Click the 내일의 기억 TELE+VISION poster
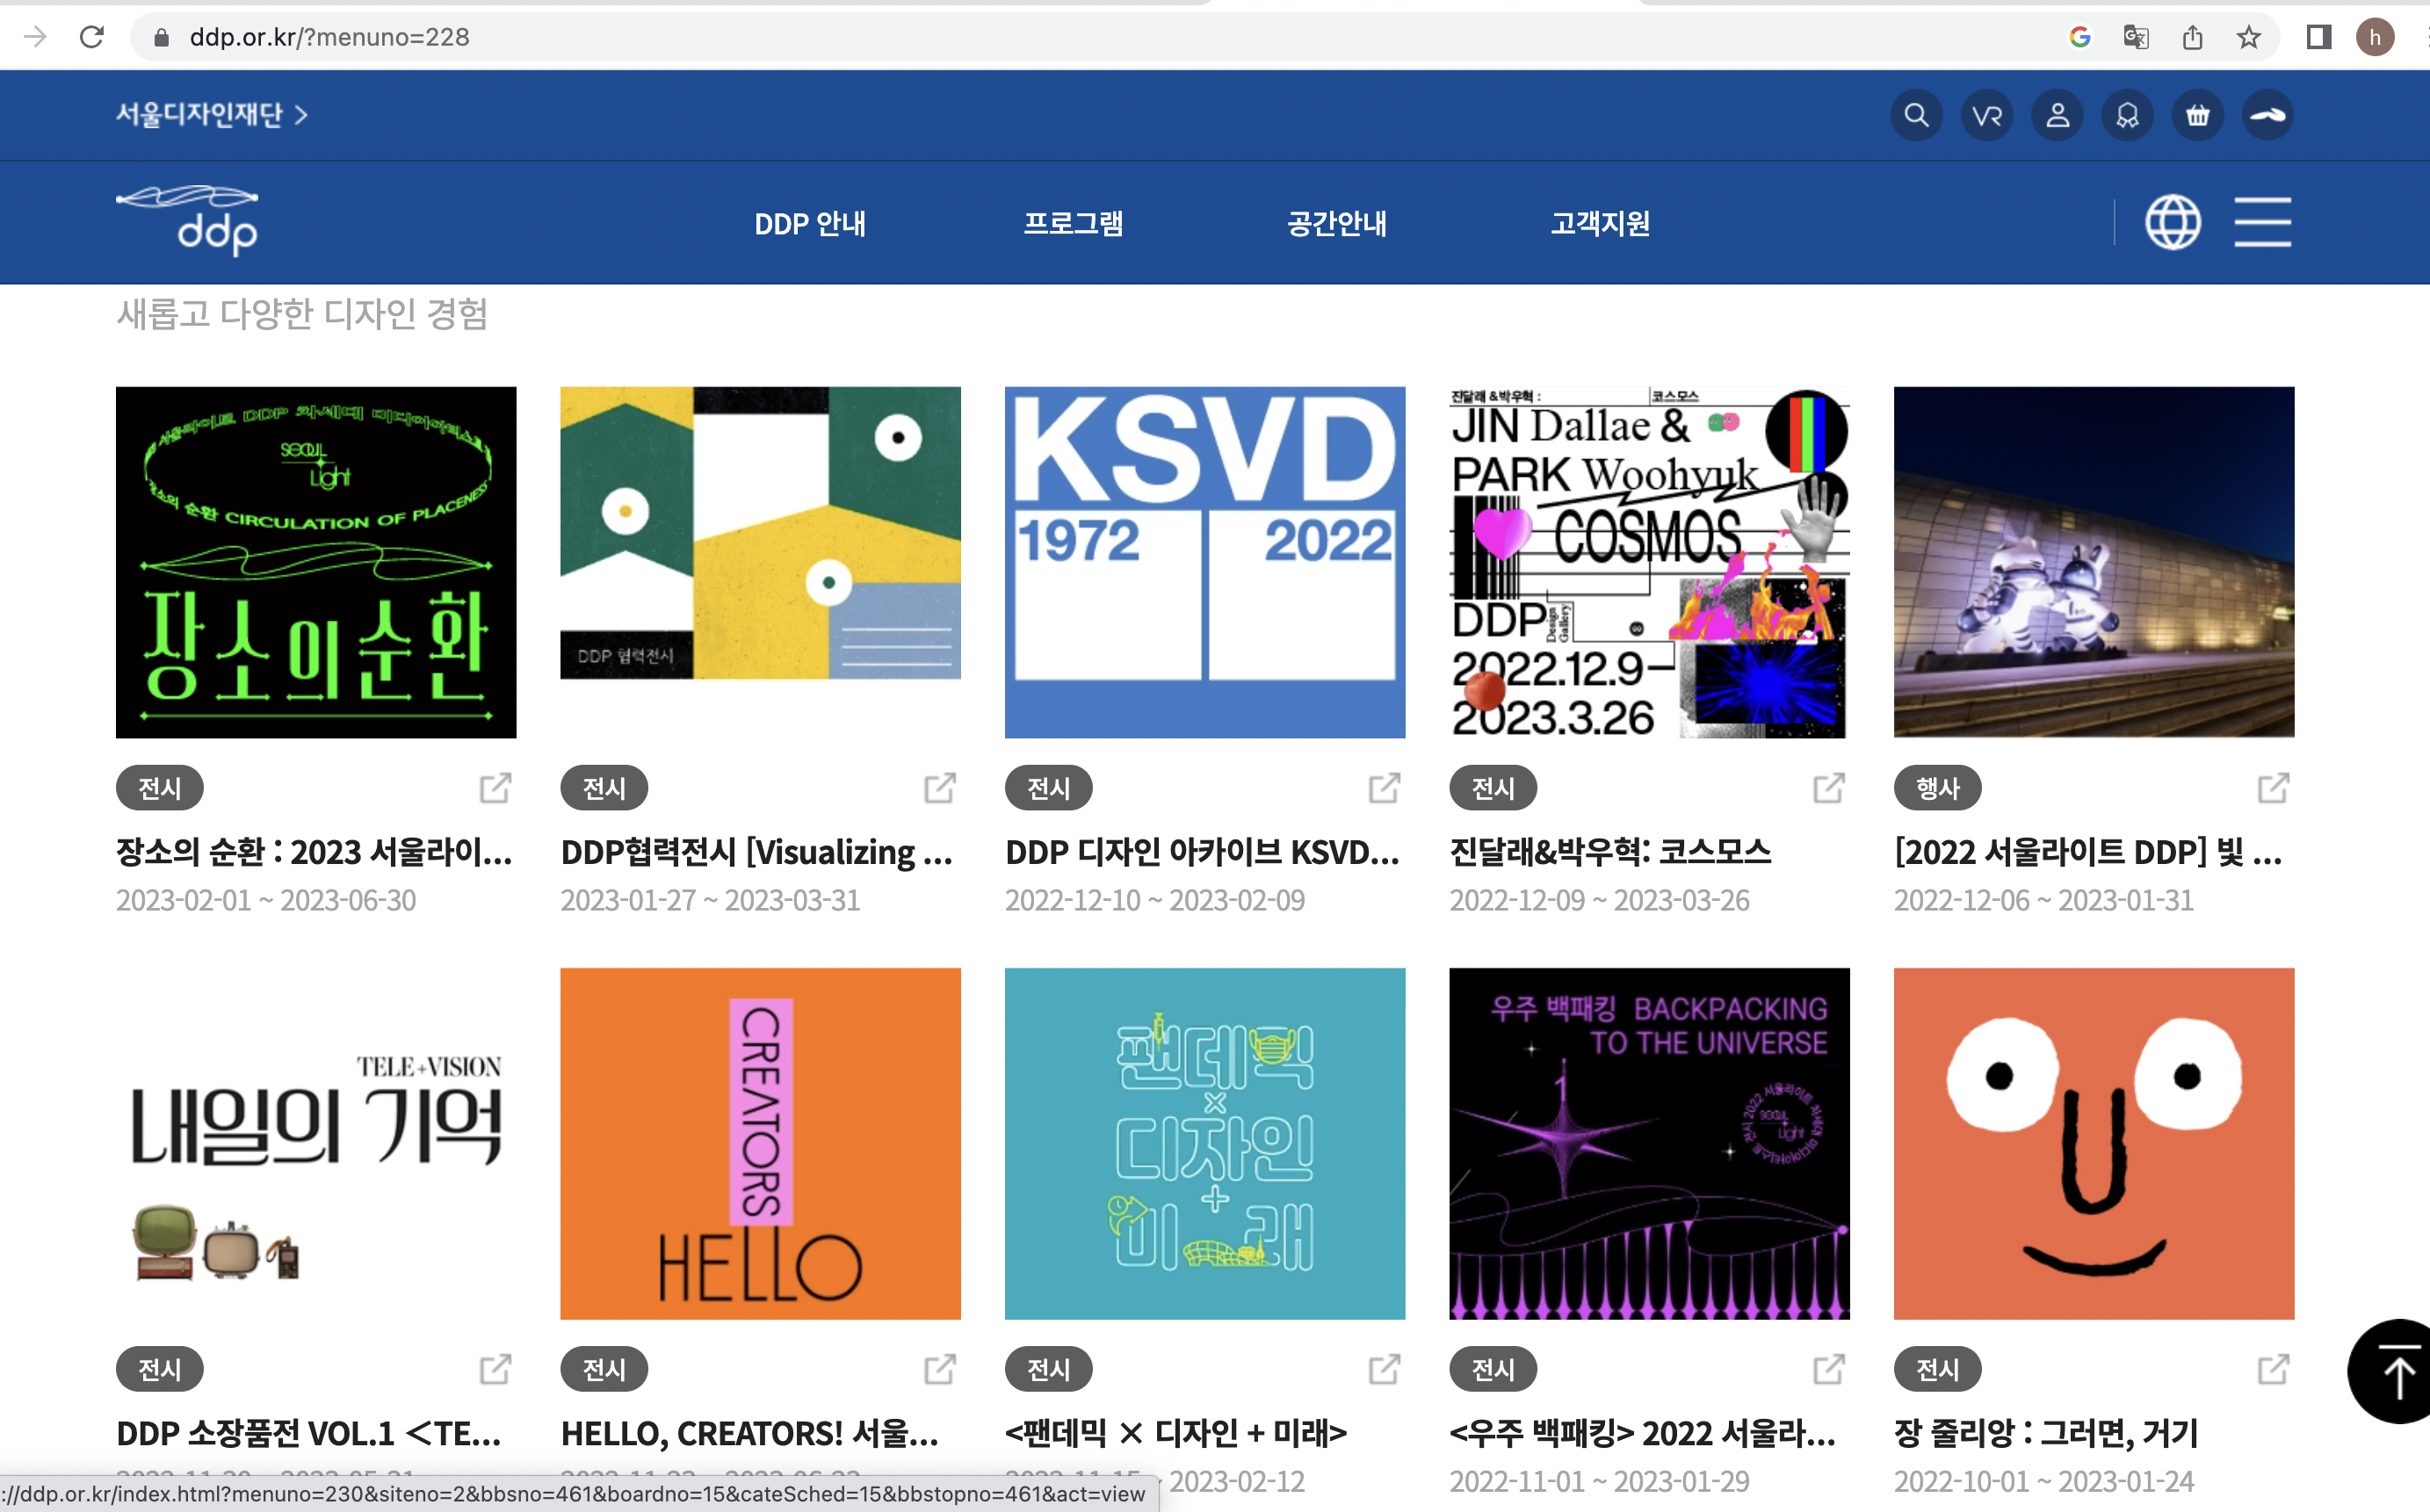This screenshot has height=1512, width=2430. click(x=315, y=1143)
